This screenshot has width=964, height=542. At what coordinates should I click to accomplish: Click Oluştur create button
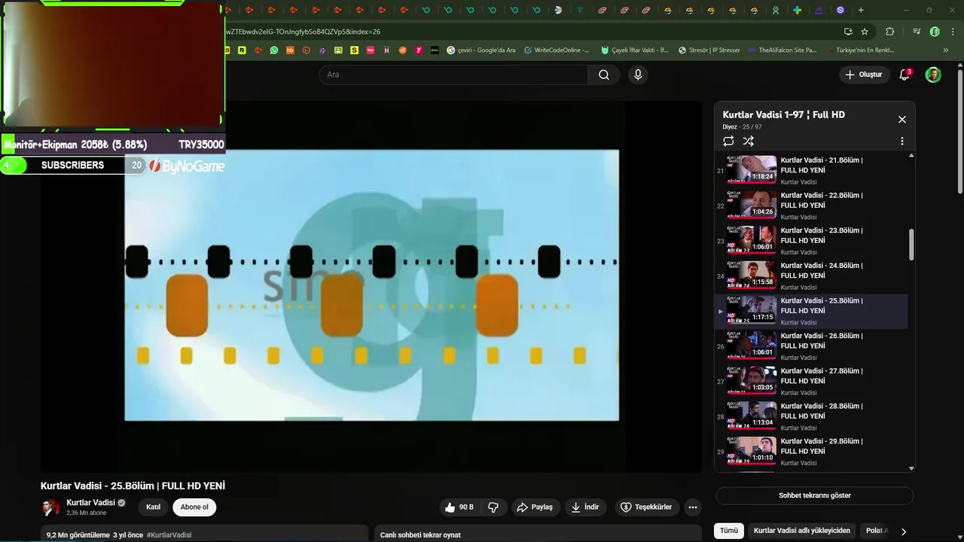(863, 75)
